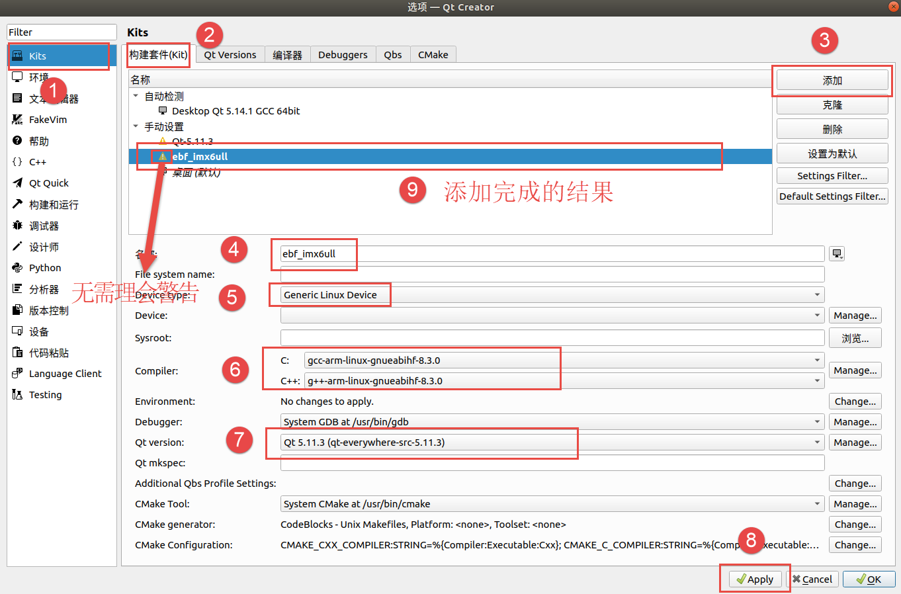901x594 pixels.
Task: Click the 添加 button
Action: point(832,81)
